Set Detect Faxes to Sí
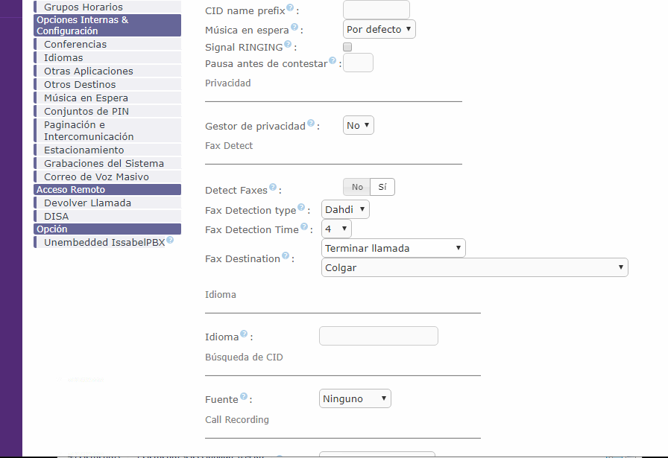This screenshot has width=668, height=458. click(x=382, y=188)
